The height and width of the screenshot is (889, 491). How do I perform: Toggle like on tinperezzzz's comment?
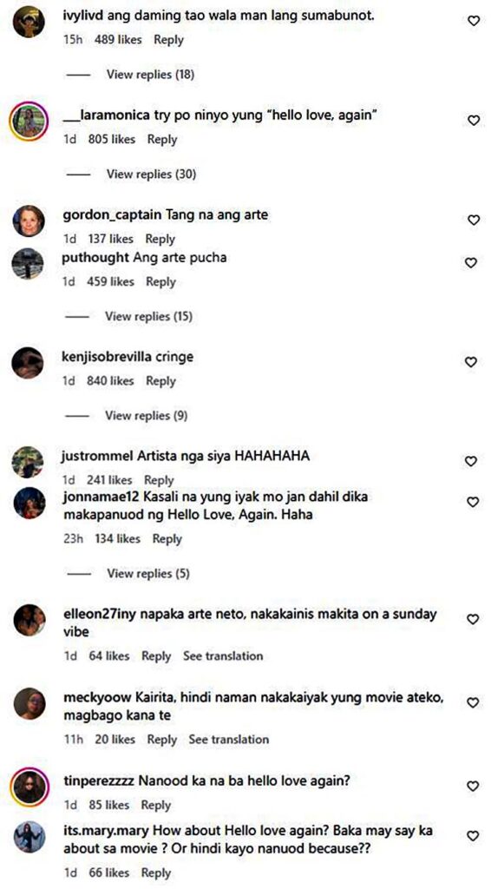473,787
